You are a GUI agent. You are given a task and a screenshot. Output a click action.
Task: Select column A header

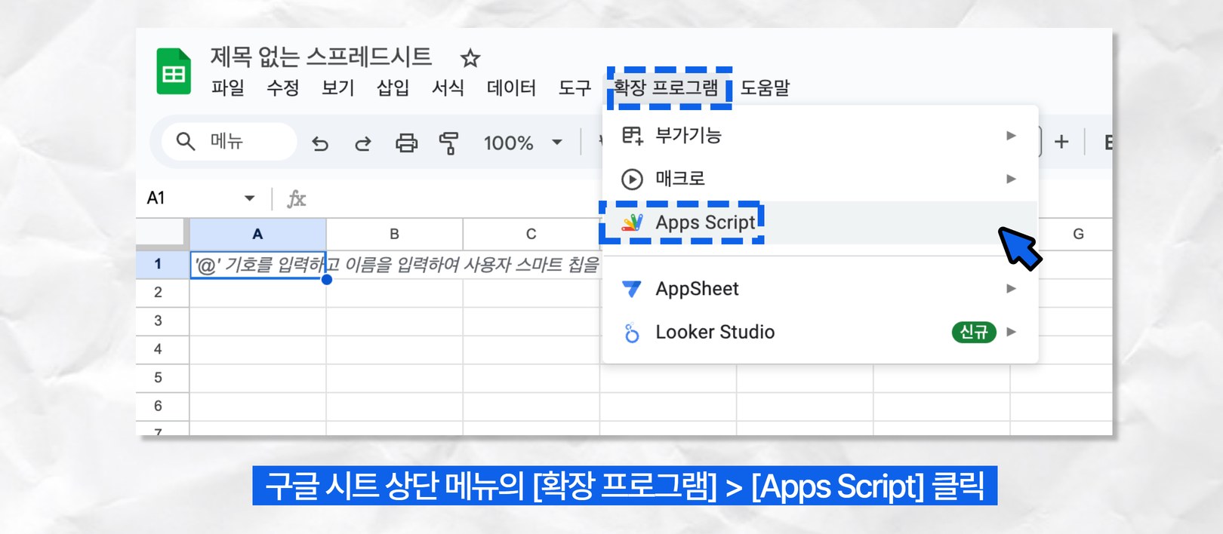click(x=257, y=234)
